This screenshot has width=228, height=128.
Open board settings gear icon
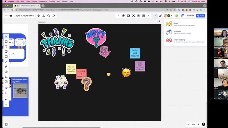(38, 16)
